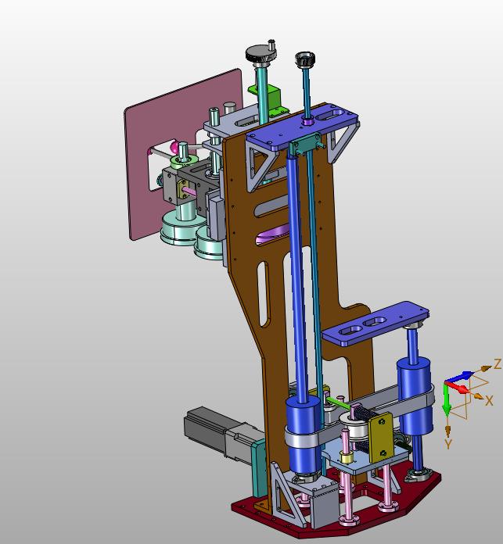Image resolution: width=503 pixels, height=544 pixels.
Task: Select the small black knurled knob
Action: tap(306, 59)
